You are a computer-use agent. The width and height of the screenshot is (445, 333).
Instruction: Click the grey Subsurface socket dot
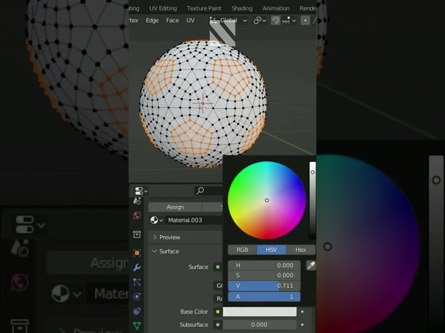coord(218,325)
